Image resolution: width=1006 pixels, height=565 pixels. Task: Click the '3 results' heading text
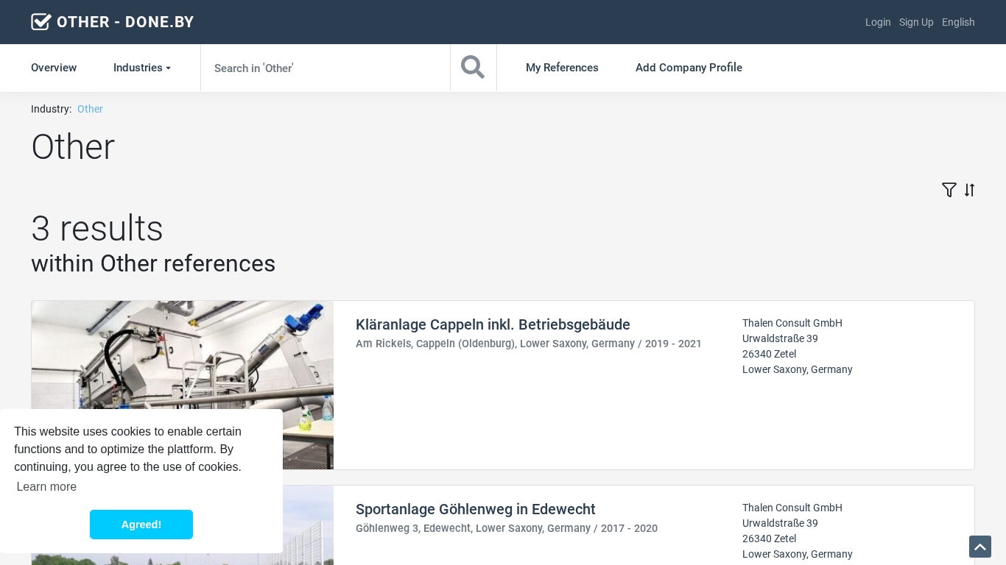97,228
